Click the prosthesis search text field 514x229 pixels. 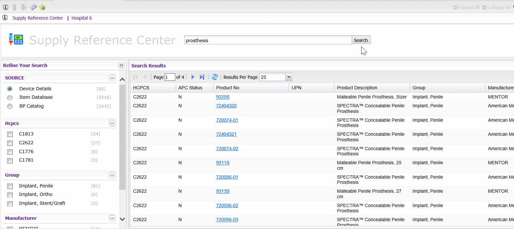pos(267,40)
